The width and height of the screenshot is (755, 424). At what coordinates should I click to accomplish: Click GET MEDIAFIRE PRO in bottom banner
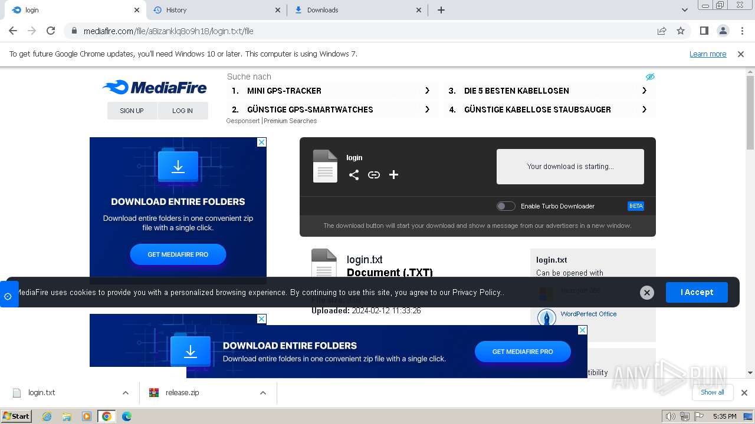(523, 352)
